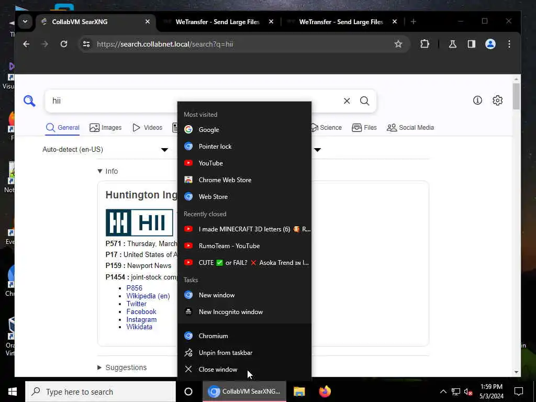
Task: Clear the search query with X
Action: [347, 101]
